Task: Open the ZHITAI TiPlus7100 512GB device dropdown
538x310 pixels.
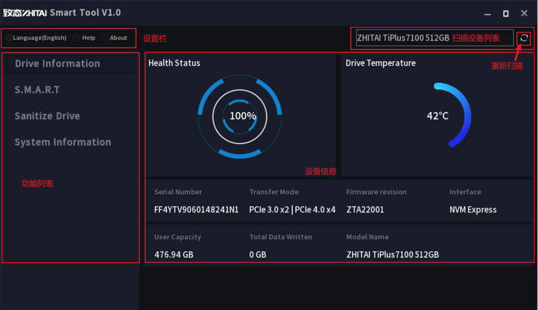Action: [434, 38]
